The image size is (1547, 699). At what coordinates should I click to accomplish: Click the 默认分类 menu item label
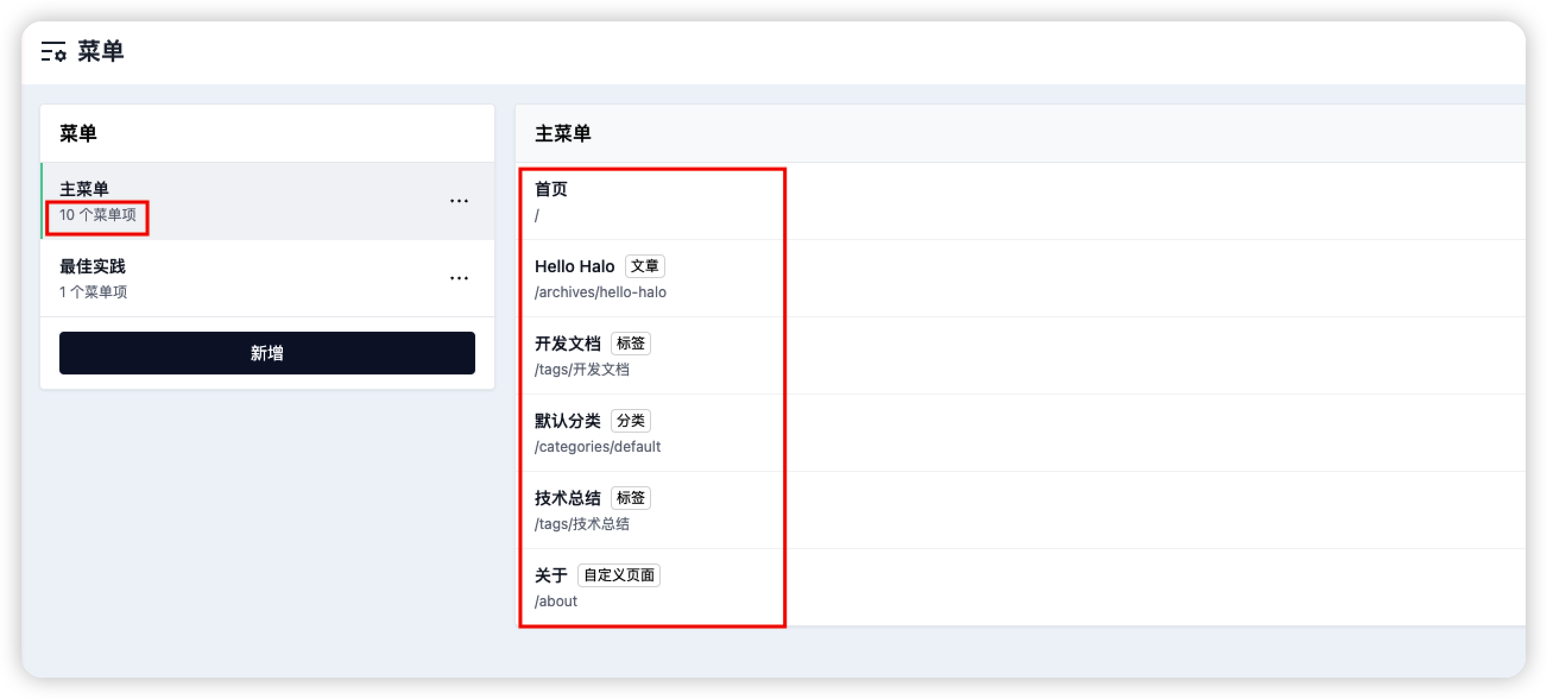click(567, 421)
